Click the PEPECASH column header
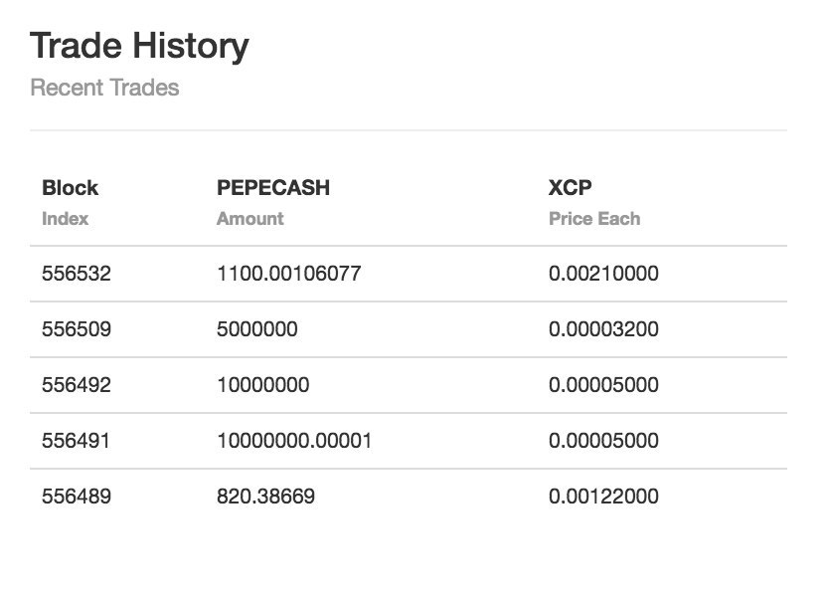 tap(273, 187)
